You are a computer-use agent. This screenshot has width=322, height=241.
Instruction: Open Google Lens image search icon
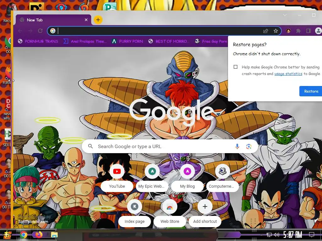[x=249, y=146]
